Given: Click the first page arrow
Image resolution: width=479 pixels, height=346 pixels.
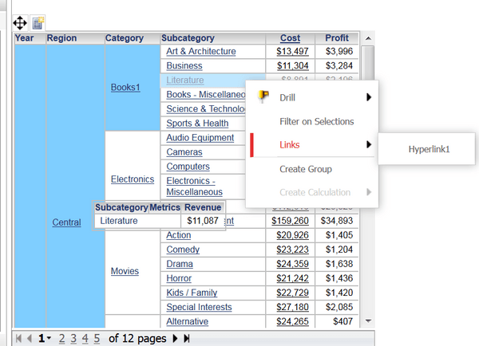Looking at the screenshot, I should [20, 338].
